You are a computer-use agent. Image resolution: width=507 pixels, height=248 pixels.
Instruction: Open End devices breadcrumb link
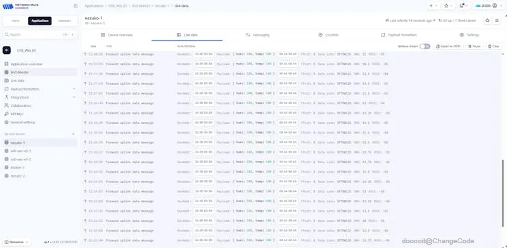141,5
